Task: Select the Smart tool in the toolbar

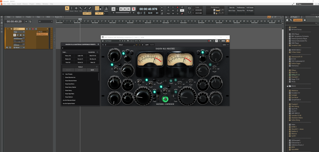Action: click(67, 9)
